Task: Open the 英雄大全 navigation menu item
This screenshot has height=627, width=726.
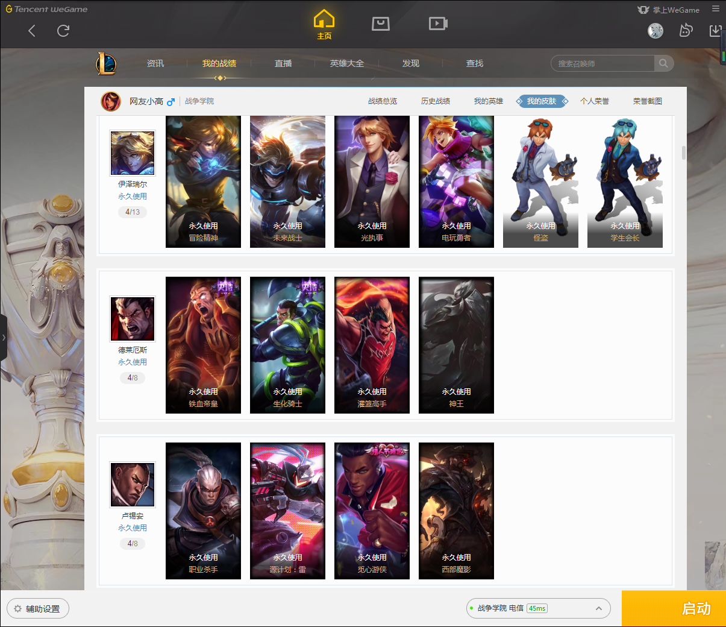Action: (346, 63)
